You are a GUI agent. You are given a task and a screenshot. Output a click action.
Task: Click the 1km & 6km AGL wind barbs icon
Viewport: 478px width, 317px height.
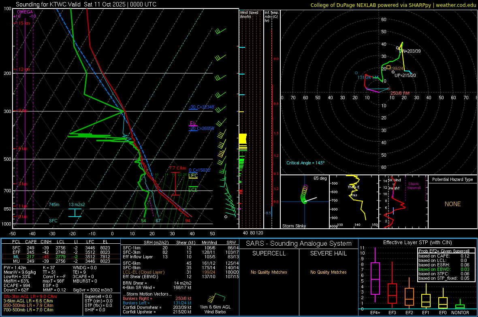(x=216, y=298)
